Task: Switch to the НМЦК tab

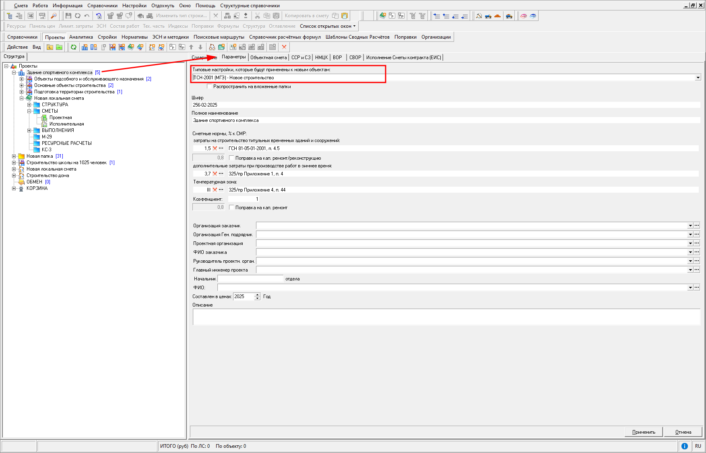Action: coord(321,58)
